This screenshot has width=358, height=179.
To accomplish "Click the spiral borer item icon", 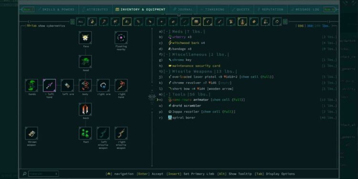I will (x=169, y=117).
